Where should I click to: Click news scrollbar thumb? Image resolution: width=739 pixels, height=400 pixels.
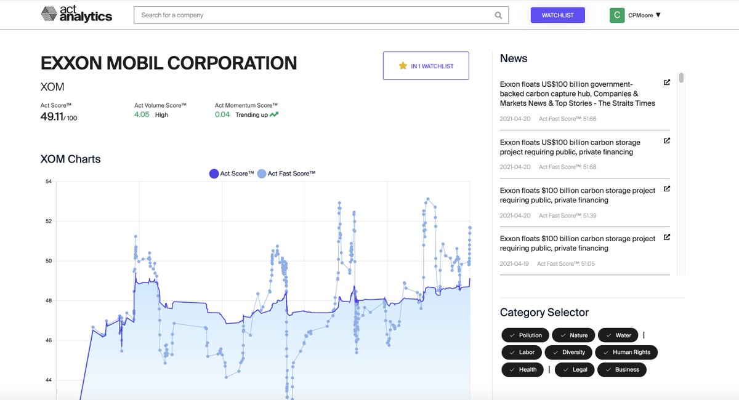point(681,78)
